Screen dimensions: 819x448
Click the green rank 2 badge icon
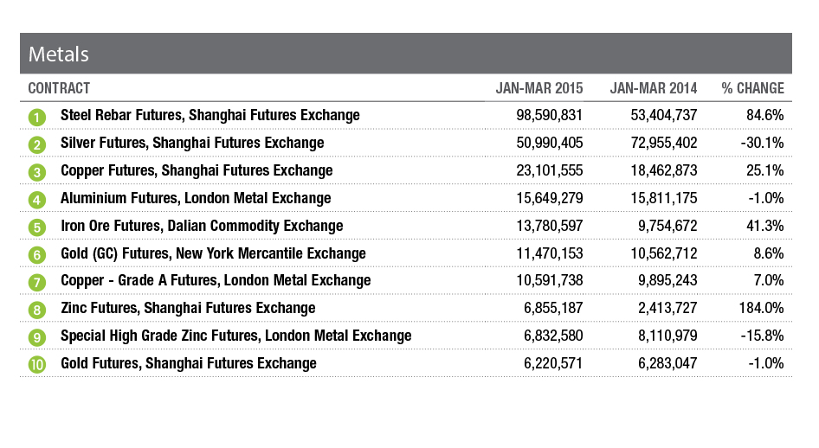pos(36,144)
